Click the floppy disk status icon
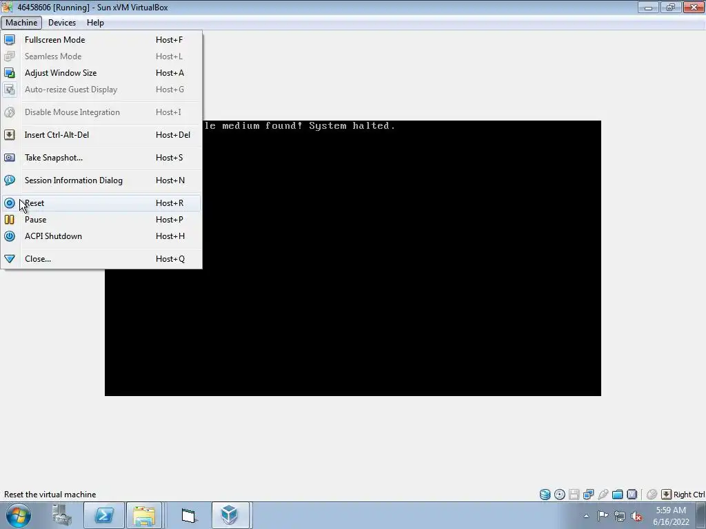 pyautogui.click(x=574, y=495)
